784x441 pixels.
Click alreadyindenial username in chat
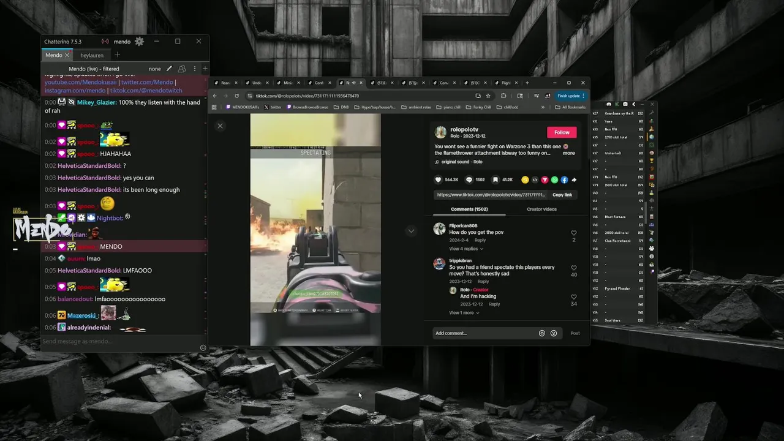(x=89, y=328)
